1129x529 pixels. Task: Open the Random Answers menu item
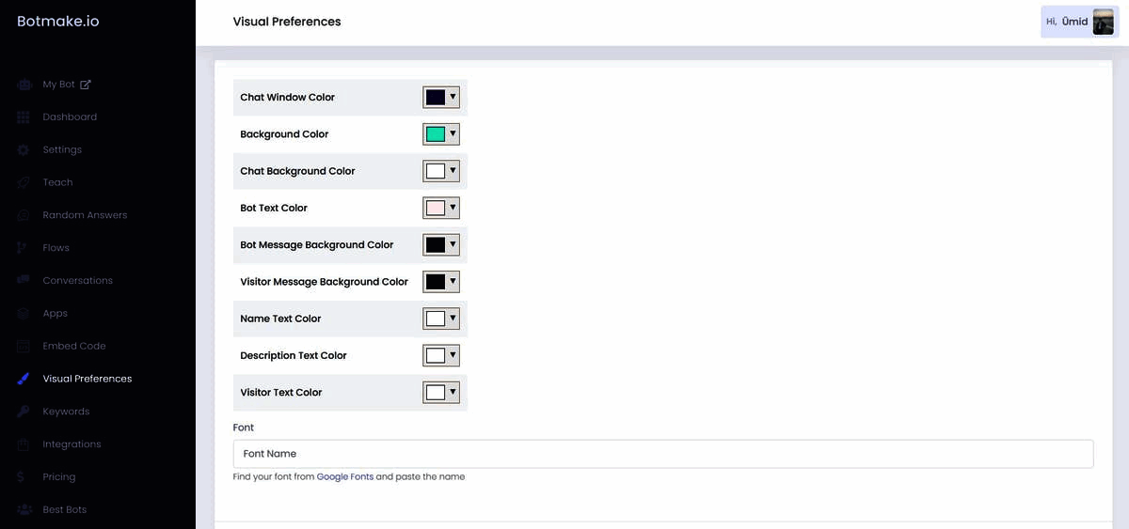coord(85,215)
